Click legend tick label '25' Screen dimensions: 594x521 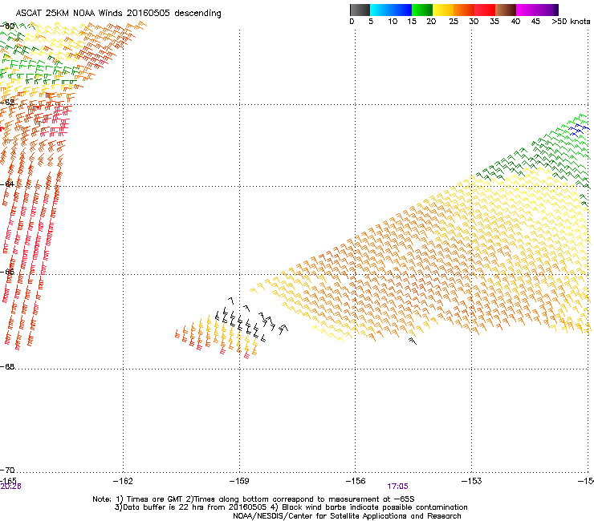pos(454,22)
